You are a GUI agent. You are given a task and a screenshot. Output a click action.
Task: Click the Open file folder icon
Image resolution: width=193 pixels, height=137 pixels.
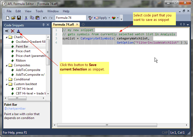[13, 18]
